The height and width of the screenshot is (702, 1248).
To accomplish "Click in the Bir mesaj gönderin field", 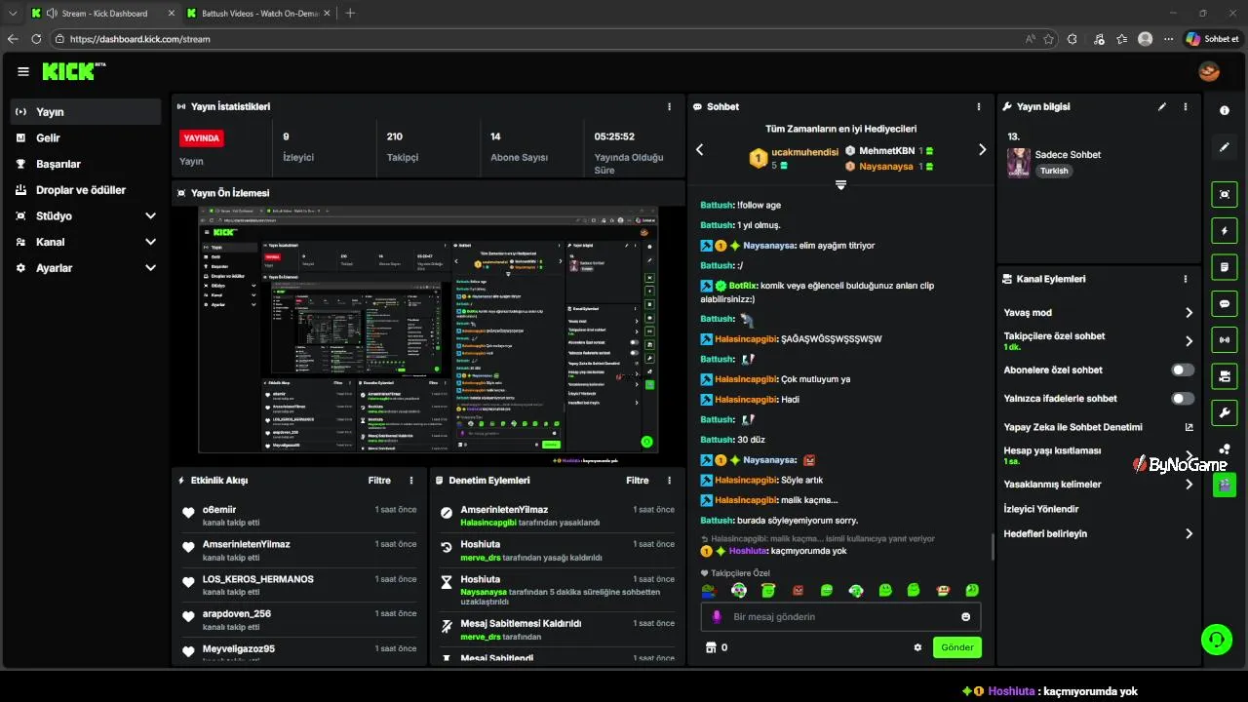I will click(x=840, y=617).
